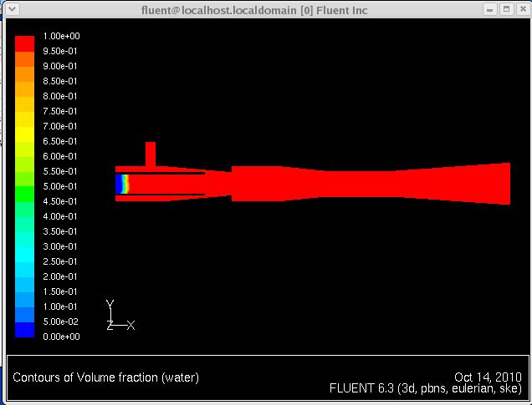Minimize the Fluent graphics window
The width and height of the screenshot is (532, 405).
[490, 10]
